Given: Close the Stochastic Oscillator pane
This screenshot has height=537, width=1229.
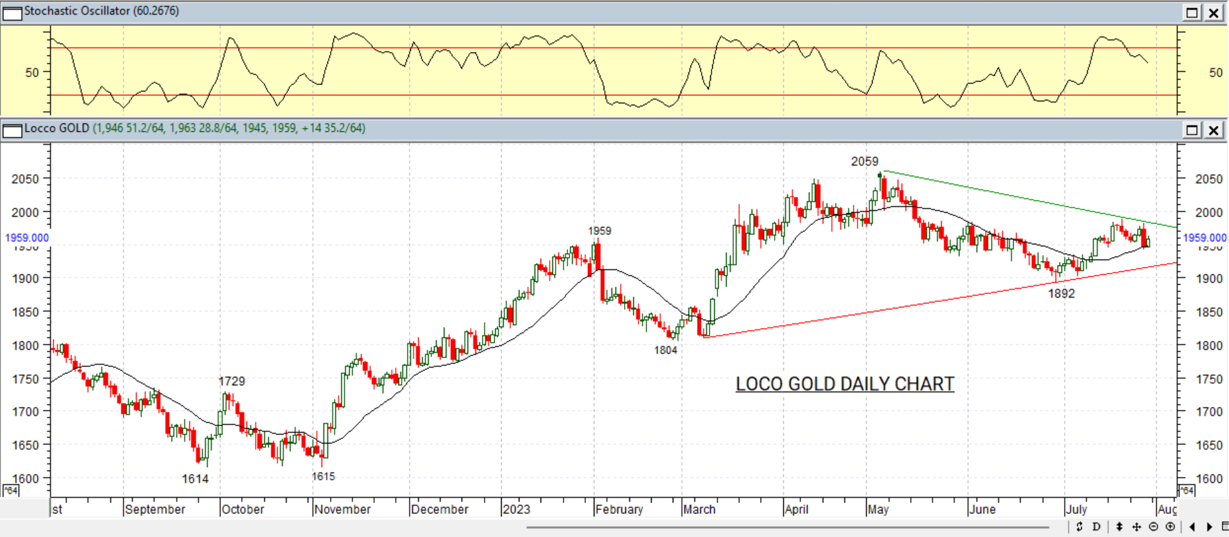Looking at the screenshot, I should (x=1214, y=12).
